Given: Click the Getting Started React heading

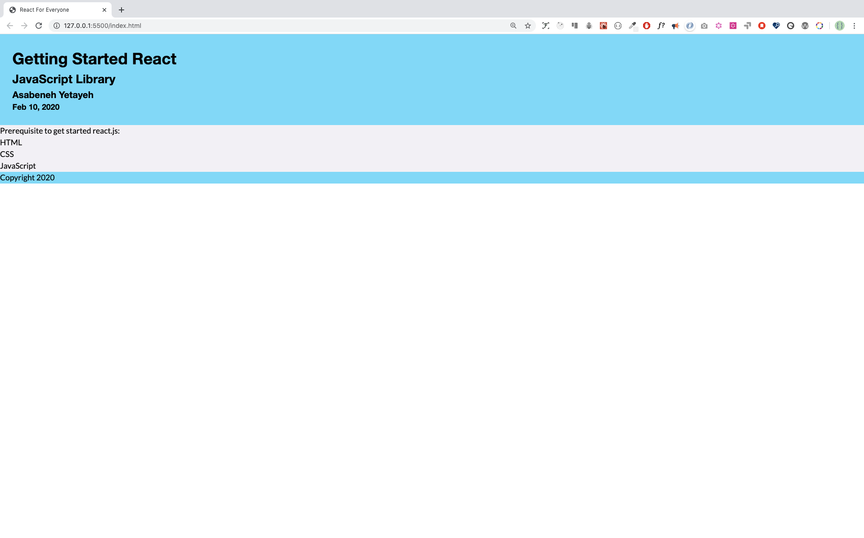Looking at the screenshot, I should pyautogui.click(x=94, y=59).
